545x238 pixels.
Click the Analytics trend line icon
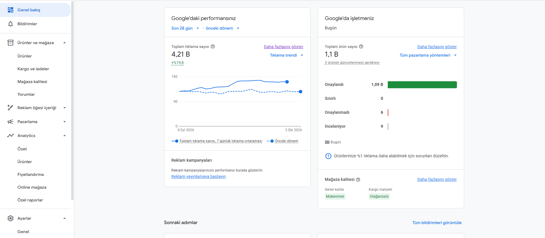10,136
